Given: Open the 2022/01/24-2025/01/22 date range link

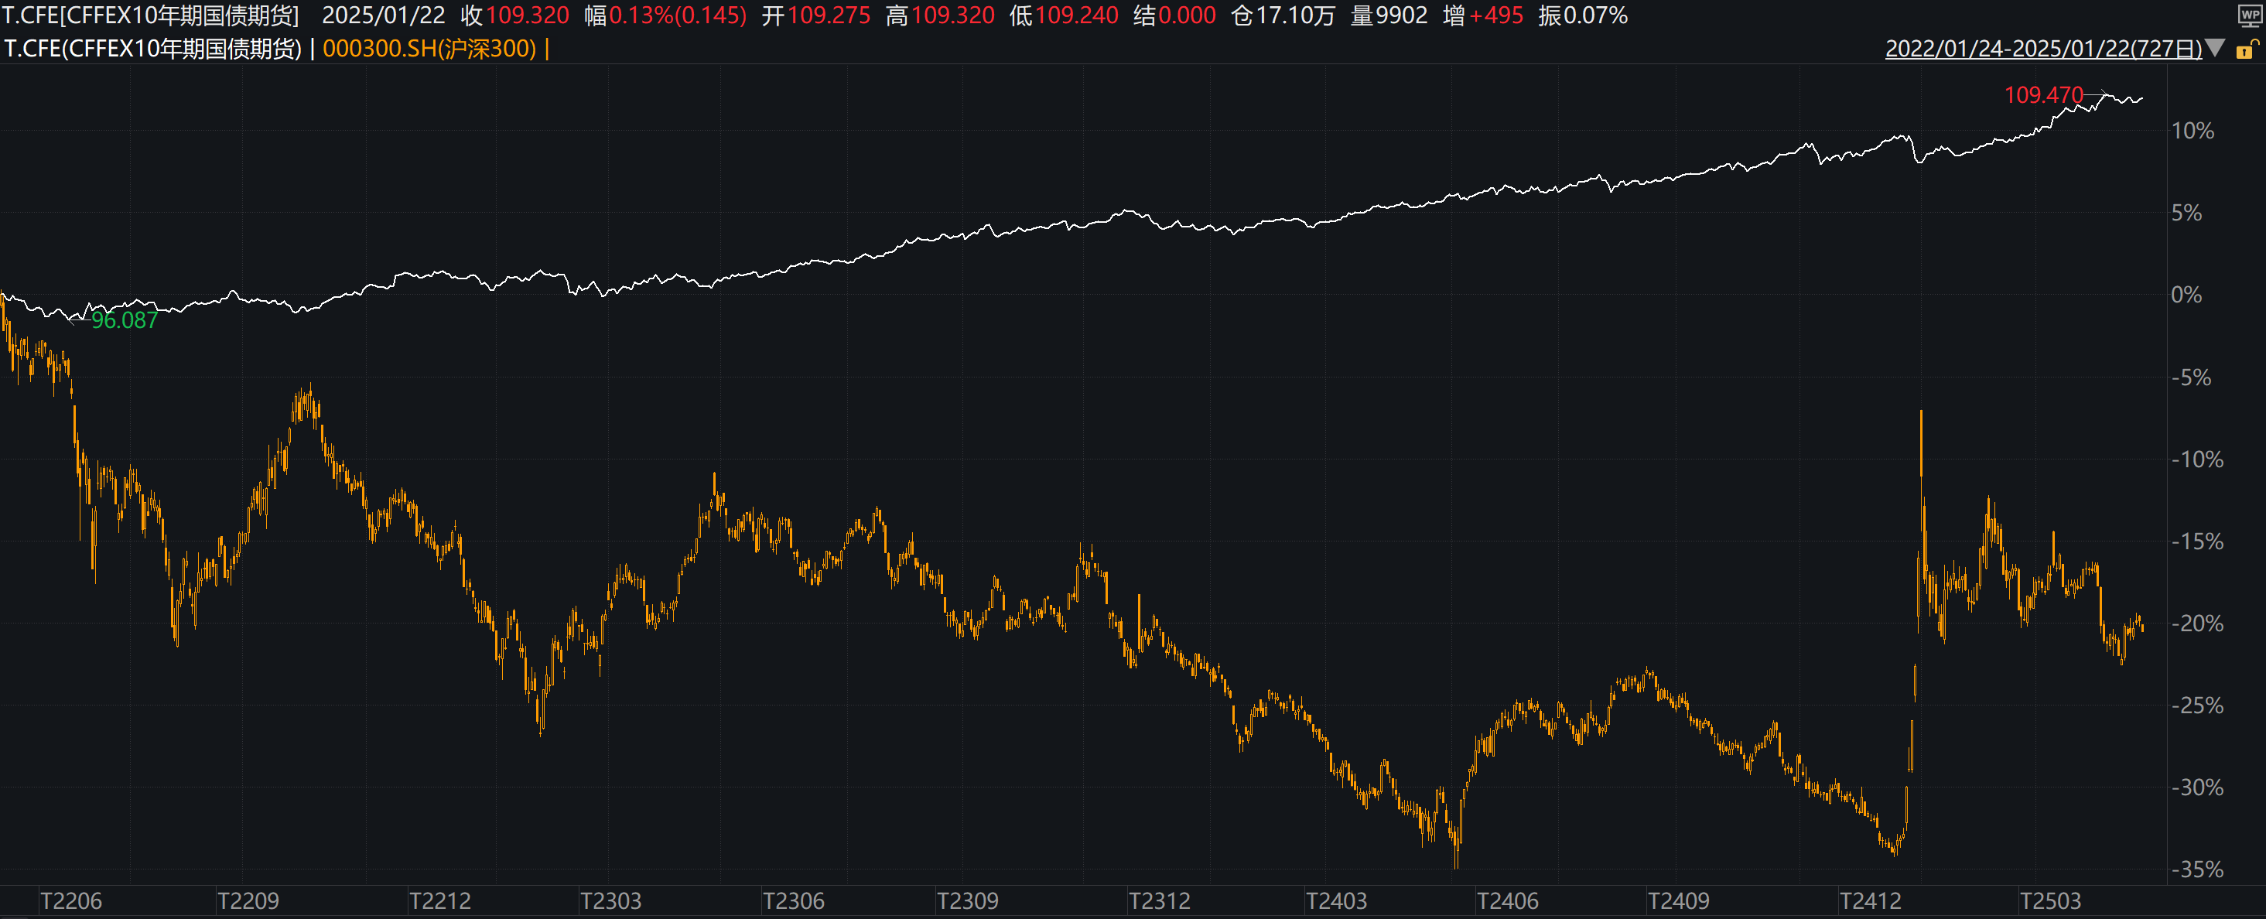Looking at the screenshot, I should [x=2042, y=49].
